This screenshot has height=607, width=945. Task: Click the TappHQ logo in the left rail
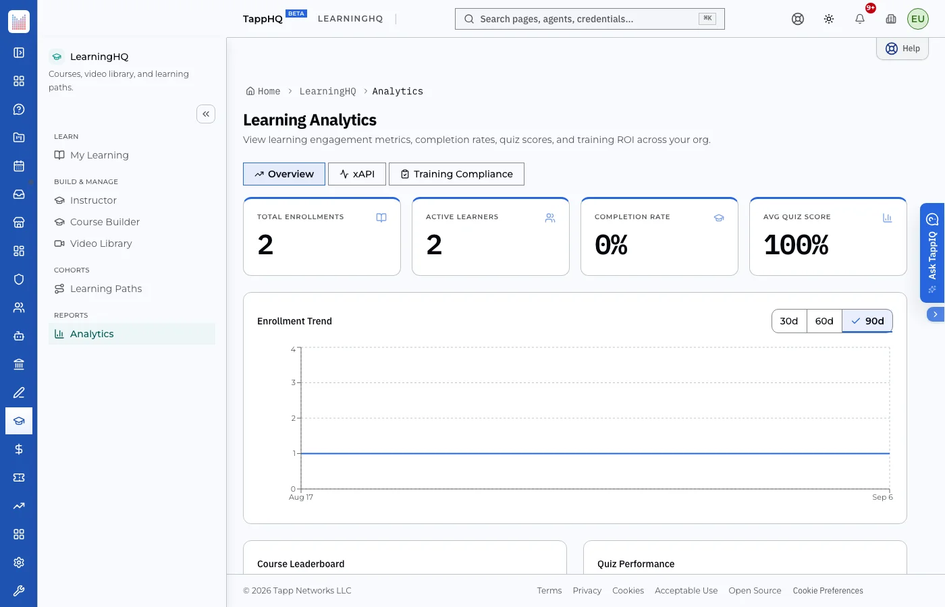[x=19, y=22]
